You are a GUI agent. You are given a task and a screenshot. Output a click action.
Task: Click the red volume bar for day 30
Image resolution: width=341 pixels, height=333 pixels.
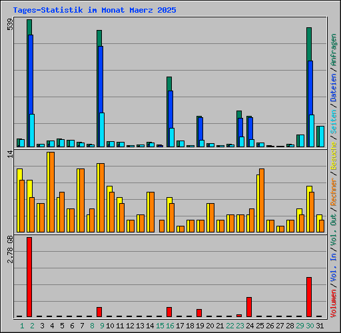[x=309, y=297]
